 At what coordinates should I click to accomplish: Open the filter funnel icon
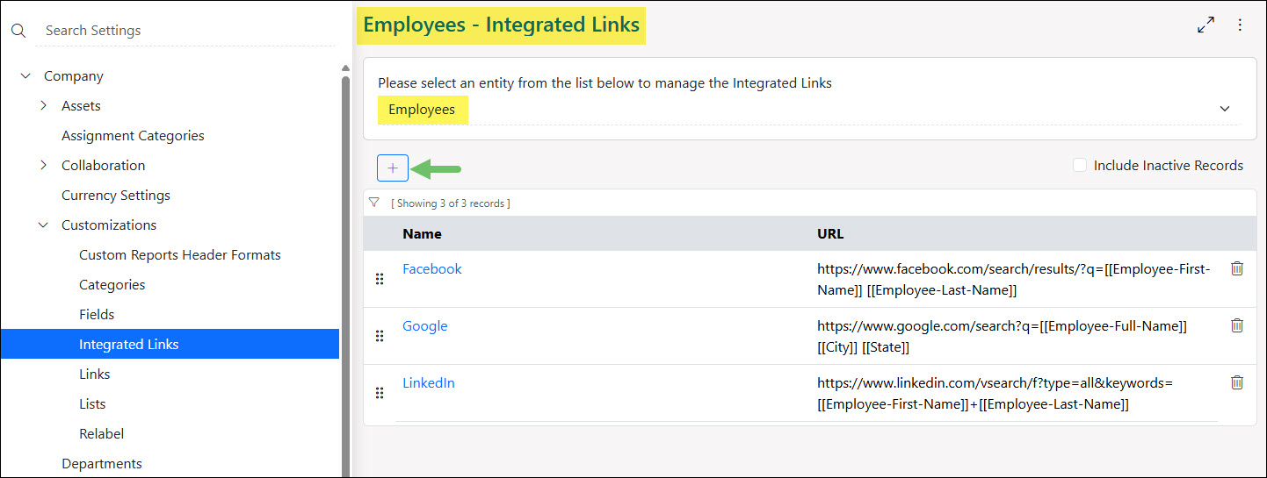373,203
